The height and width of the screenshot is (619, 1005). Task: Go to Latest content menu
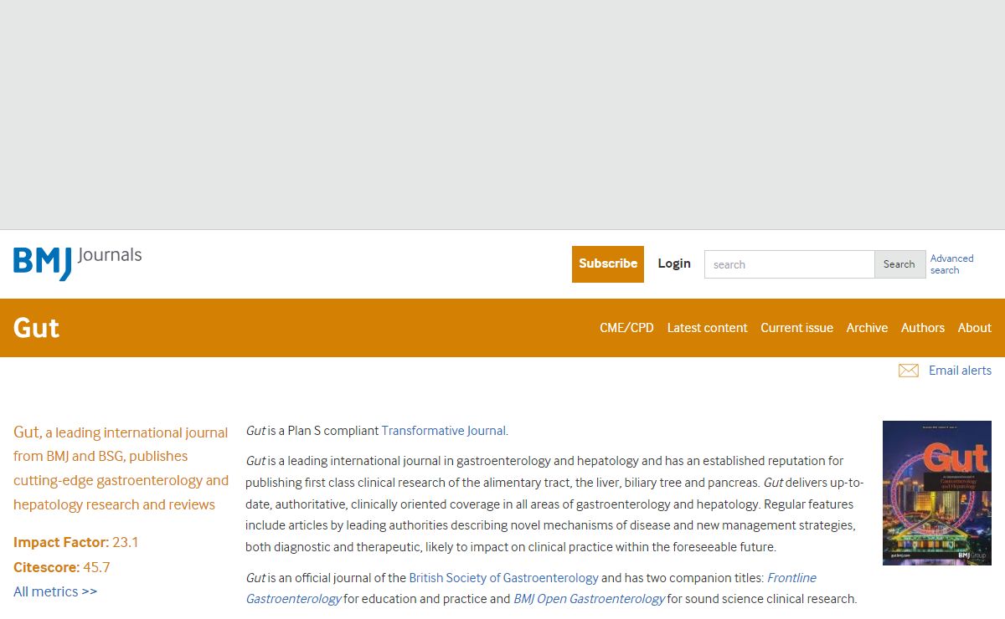click(x=707, y=328)
